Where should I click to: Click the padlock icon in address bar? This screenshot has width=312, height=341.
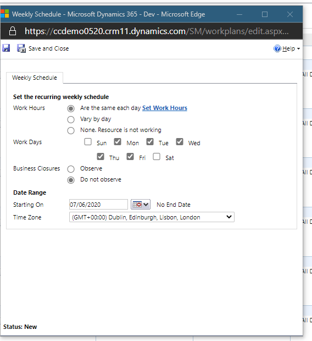click(x=13, y=31)
